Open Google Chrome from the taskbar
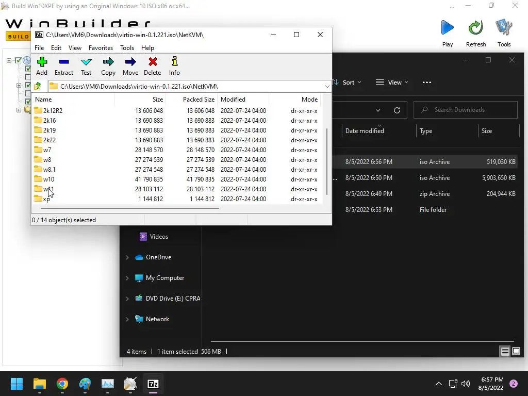The image size is (528, 396). [x=62, y=384]
